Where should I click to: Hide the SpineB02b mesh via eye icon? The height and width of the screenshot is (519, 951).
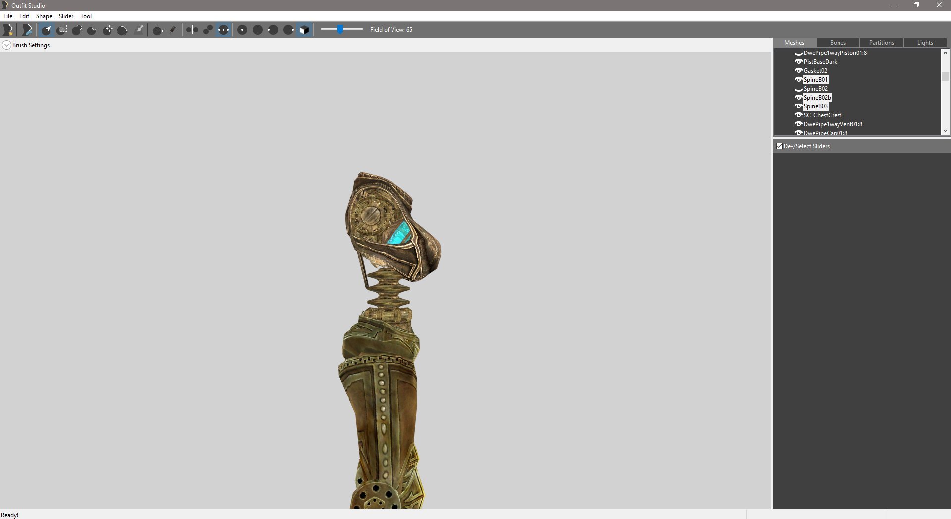pyautogui.click(x=798, y=98)
